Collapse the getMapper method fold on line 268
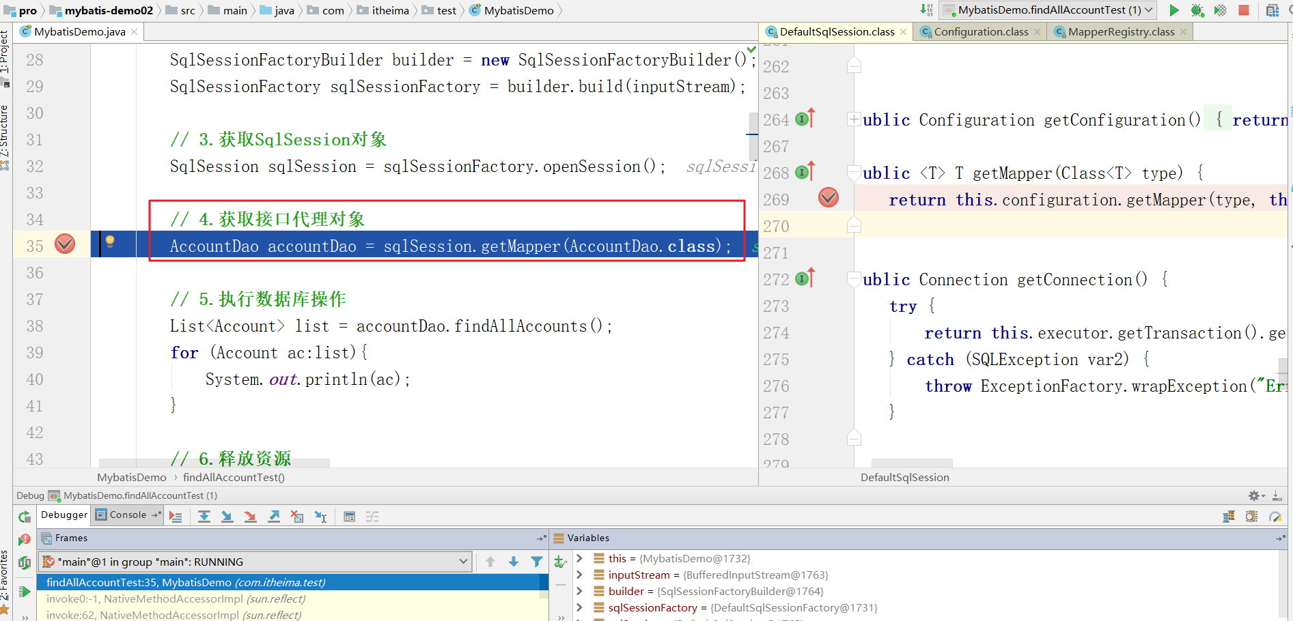The width and height of the screenshot is (1293, 621). [854, 173]
